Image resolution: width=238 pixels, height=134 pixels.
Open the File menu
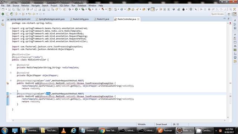click(x=3, y=6)
